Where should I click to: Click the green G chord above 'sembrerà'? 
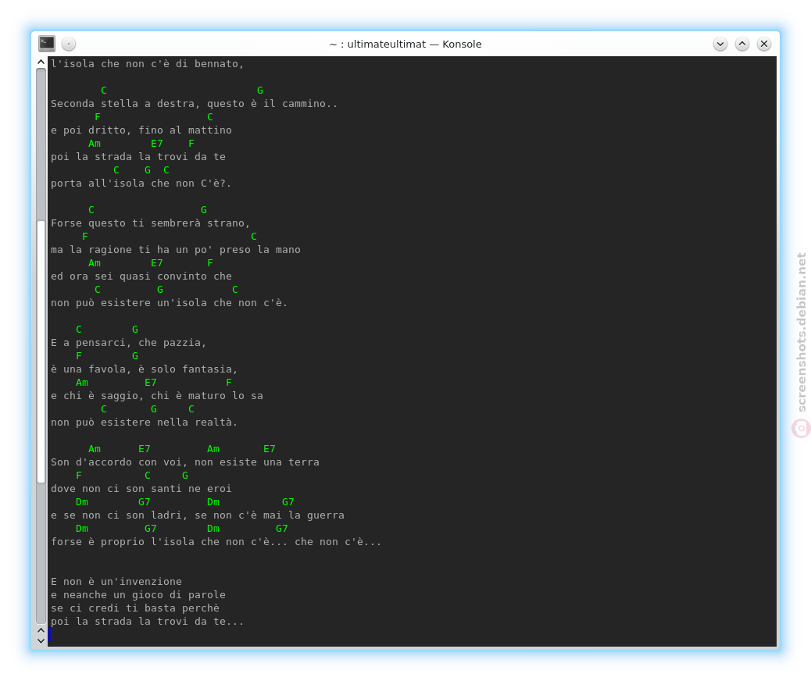coord(204,209)
